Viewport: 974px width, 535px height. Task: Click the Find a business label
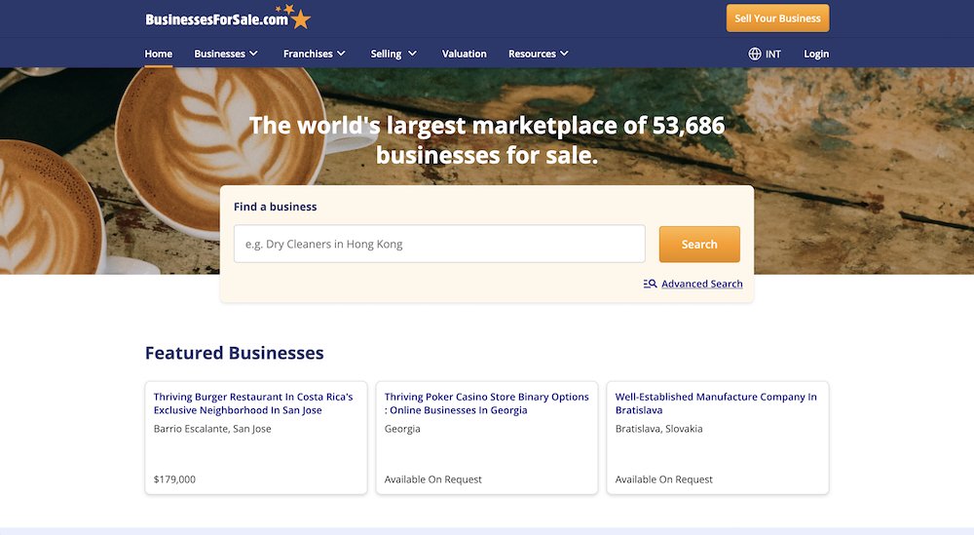[276, 207]
